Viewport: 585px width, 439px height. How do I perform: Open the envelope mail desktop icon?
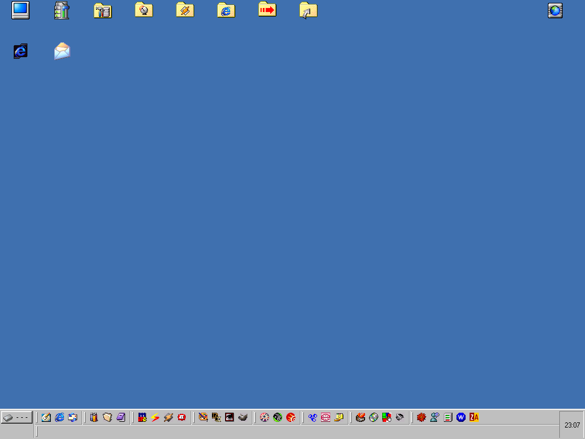[62, 51]
